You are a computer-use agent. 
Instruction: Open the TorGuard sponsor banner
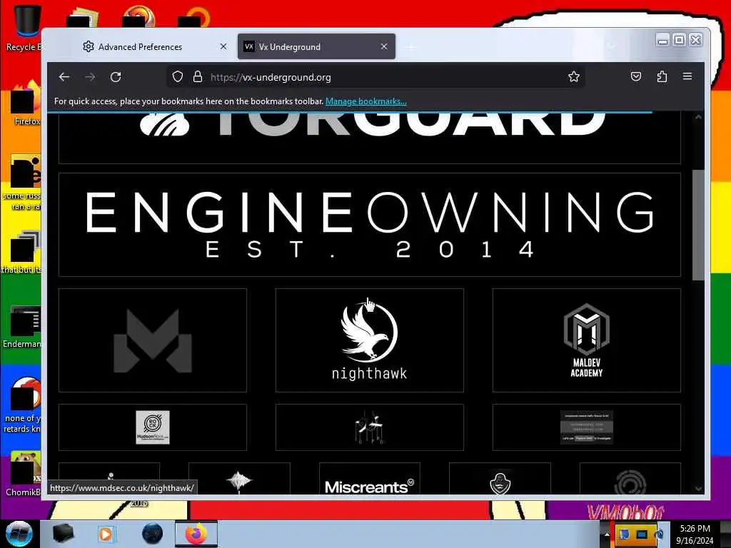tap(370, 138)
